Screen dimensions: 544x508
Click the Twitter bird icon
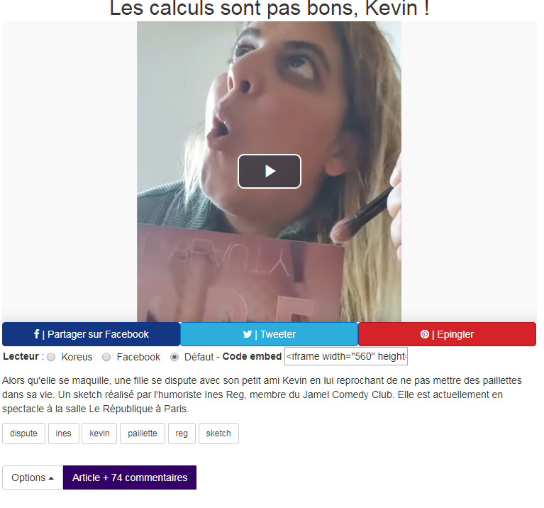click(248, 334)
